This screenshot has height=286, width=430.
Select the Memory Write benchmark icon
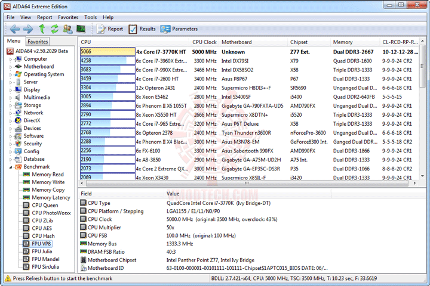click(x=26, y=182)
